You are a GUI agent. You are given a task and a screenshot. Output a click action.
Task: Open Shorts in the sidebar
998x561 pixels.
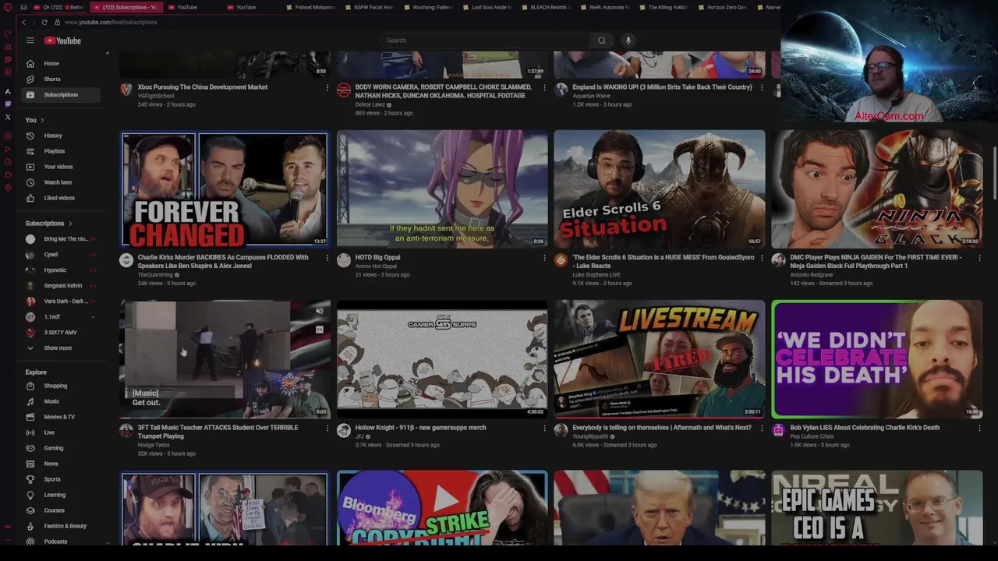(x=61, y=79)
